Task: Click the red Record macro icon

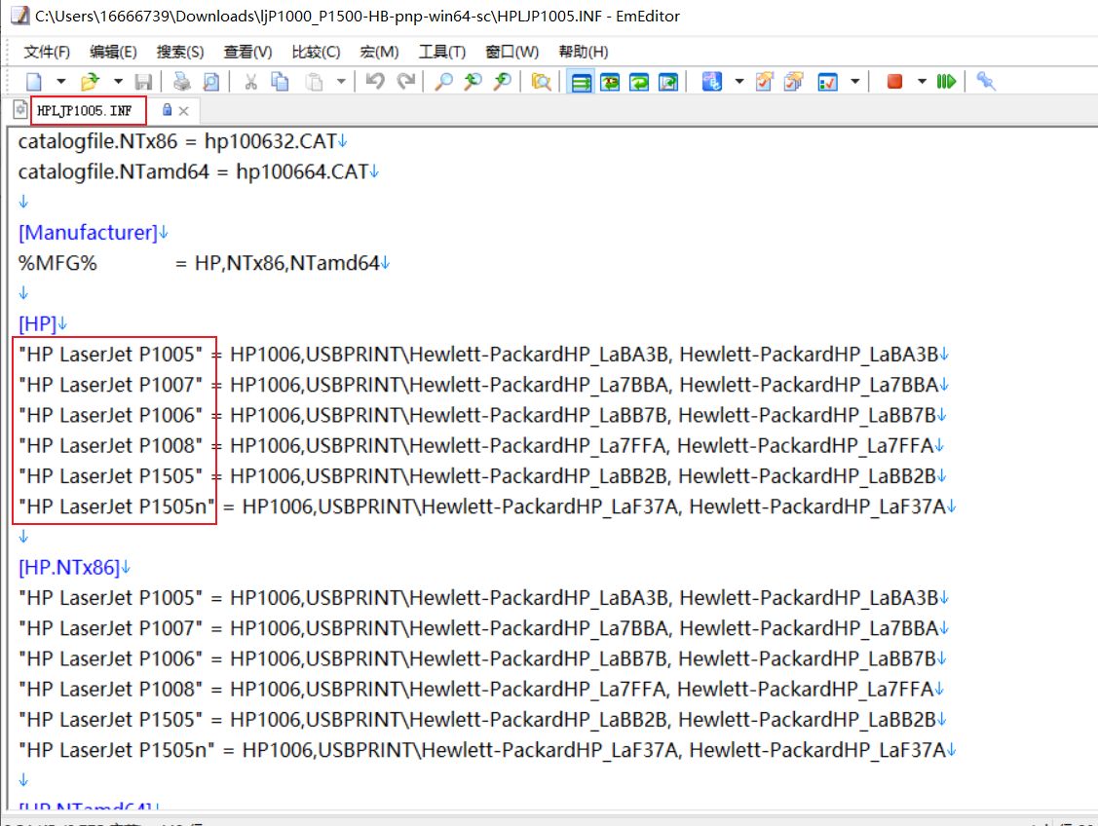Action: click(894, 82)
